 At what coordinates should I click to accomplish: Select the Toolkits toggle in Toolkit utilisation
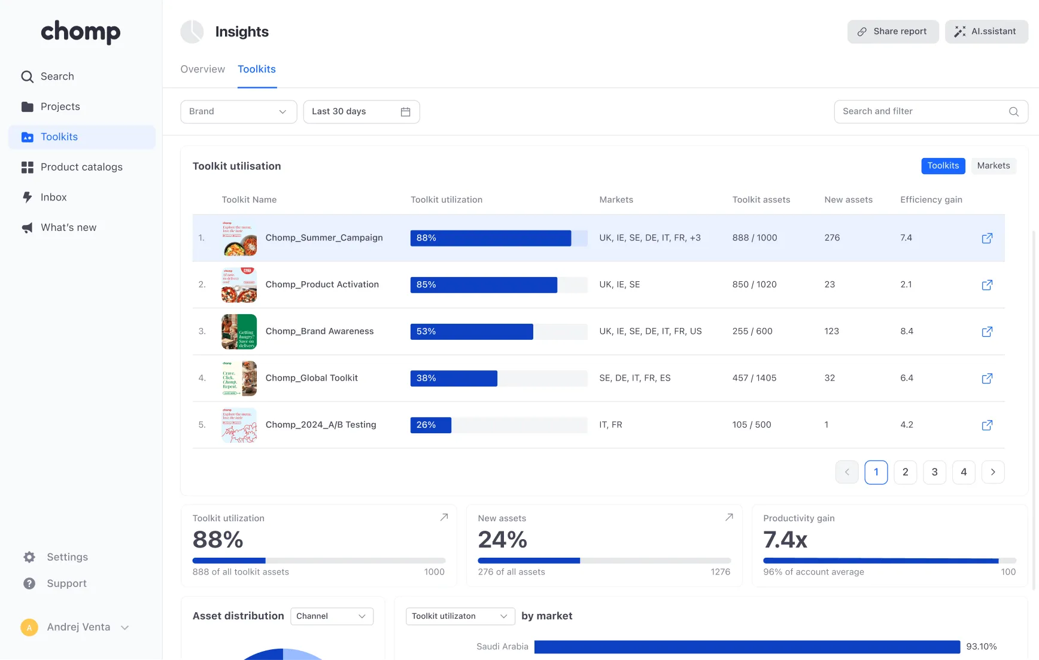tap(943, 166)
